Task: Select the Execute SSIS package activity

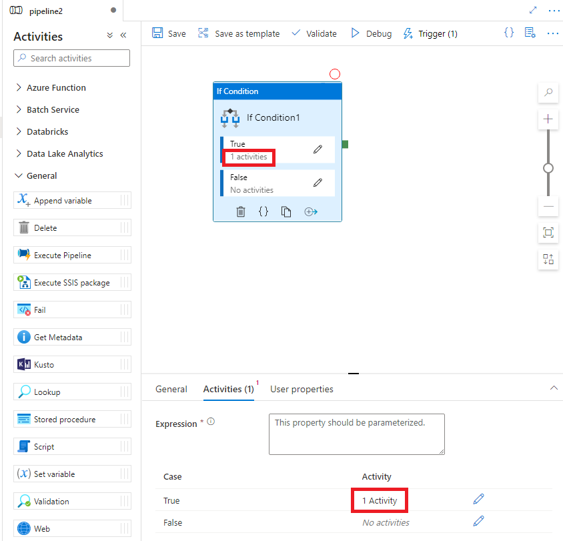Action: pyautogui.click(x=72, y=283)
